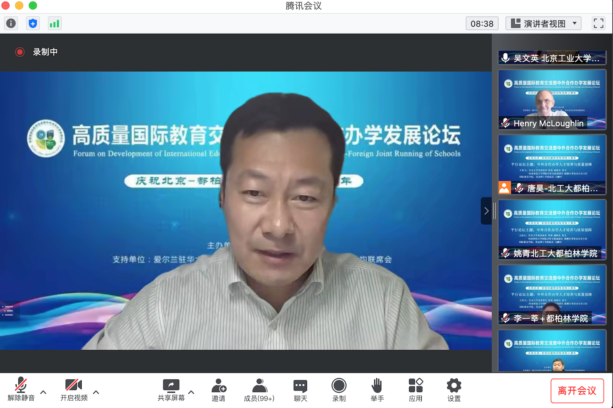The height and width of the screenshot is (408, 613).
Task: Check network signal status icon
Action: pos(54,24)
